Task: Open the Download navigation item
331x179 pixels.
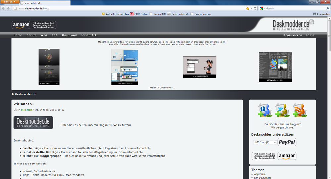Action: click(69, 35)
